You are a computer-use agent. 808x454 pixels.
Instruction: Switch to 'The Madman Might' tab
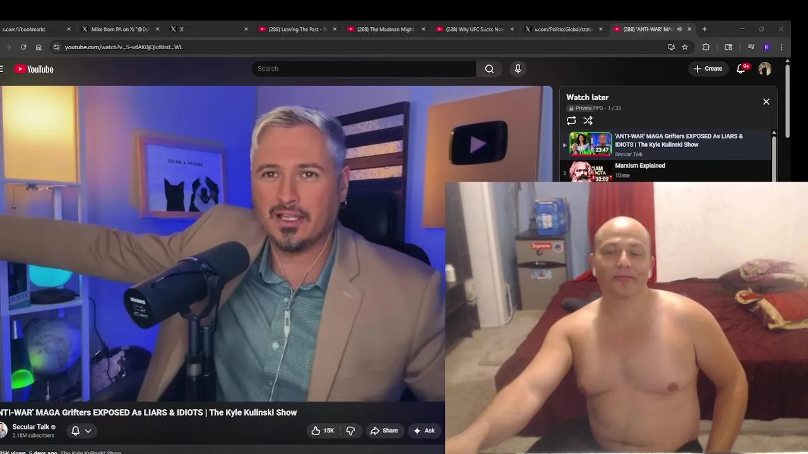point(386,29)
